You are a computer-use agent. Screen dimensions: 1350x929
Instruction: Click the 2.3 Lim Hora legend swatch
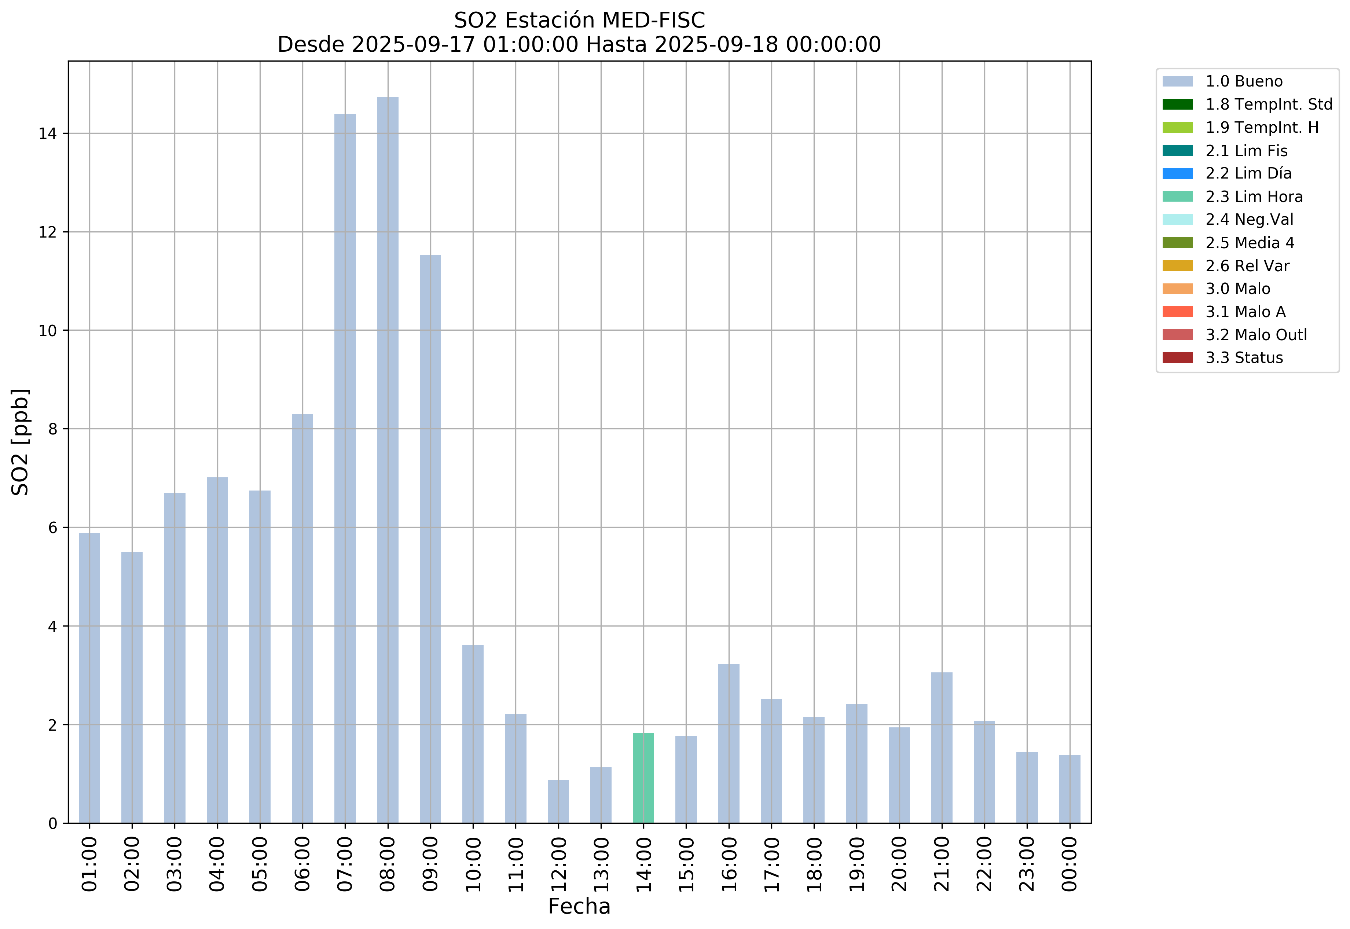pyautogui.click(x=1177, y=197)
